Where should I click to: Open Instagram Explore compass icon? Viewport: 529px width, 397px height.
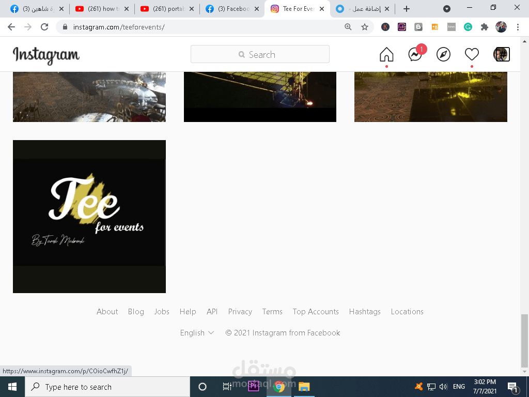(443, 54)
